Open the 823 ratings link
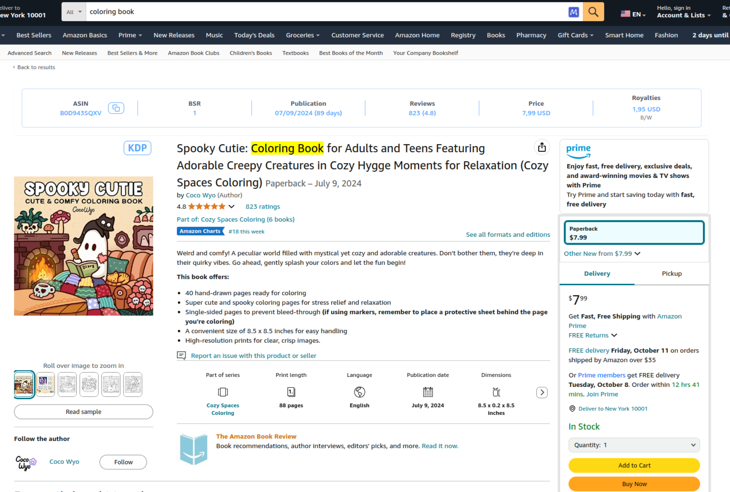The height and width of the screenshot is (492, 730). pyautogui.click(x=262, y=206)
